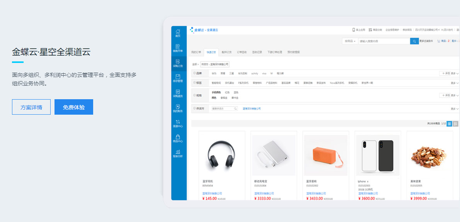Switch to list view icon

(455, 124)
